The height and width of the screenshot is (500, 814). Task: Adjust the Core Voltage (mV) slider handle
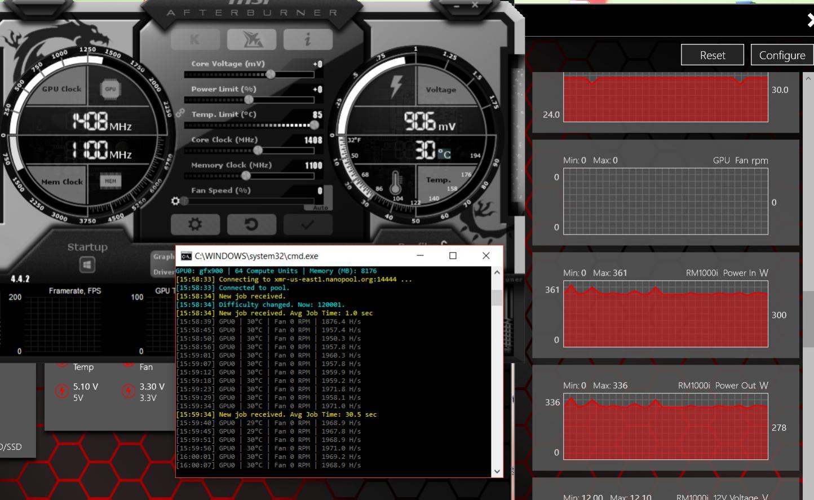point(271,74)
